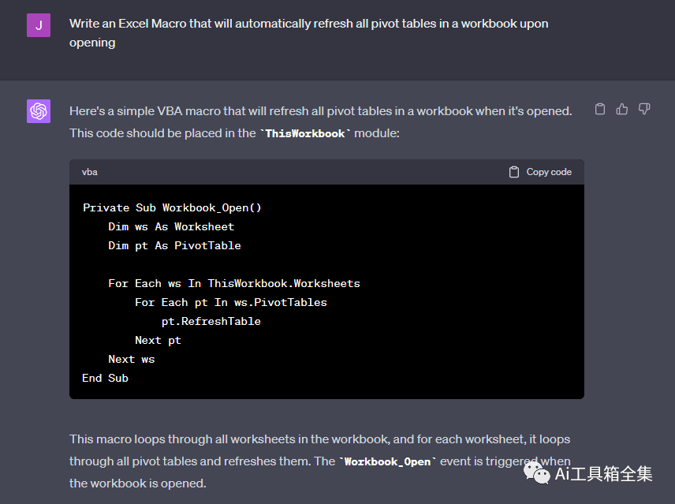Click the pt.RefreshTable code line

(211, 322)
